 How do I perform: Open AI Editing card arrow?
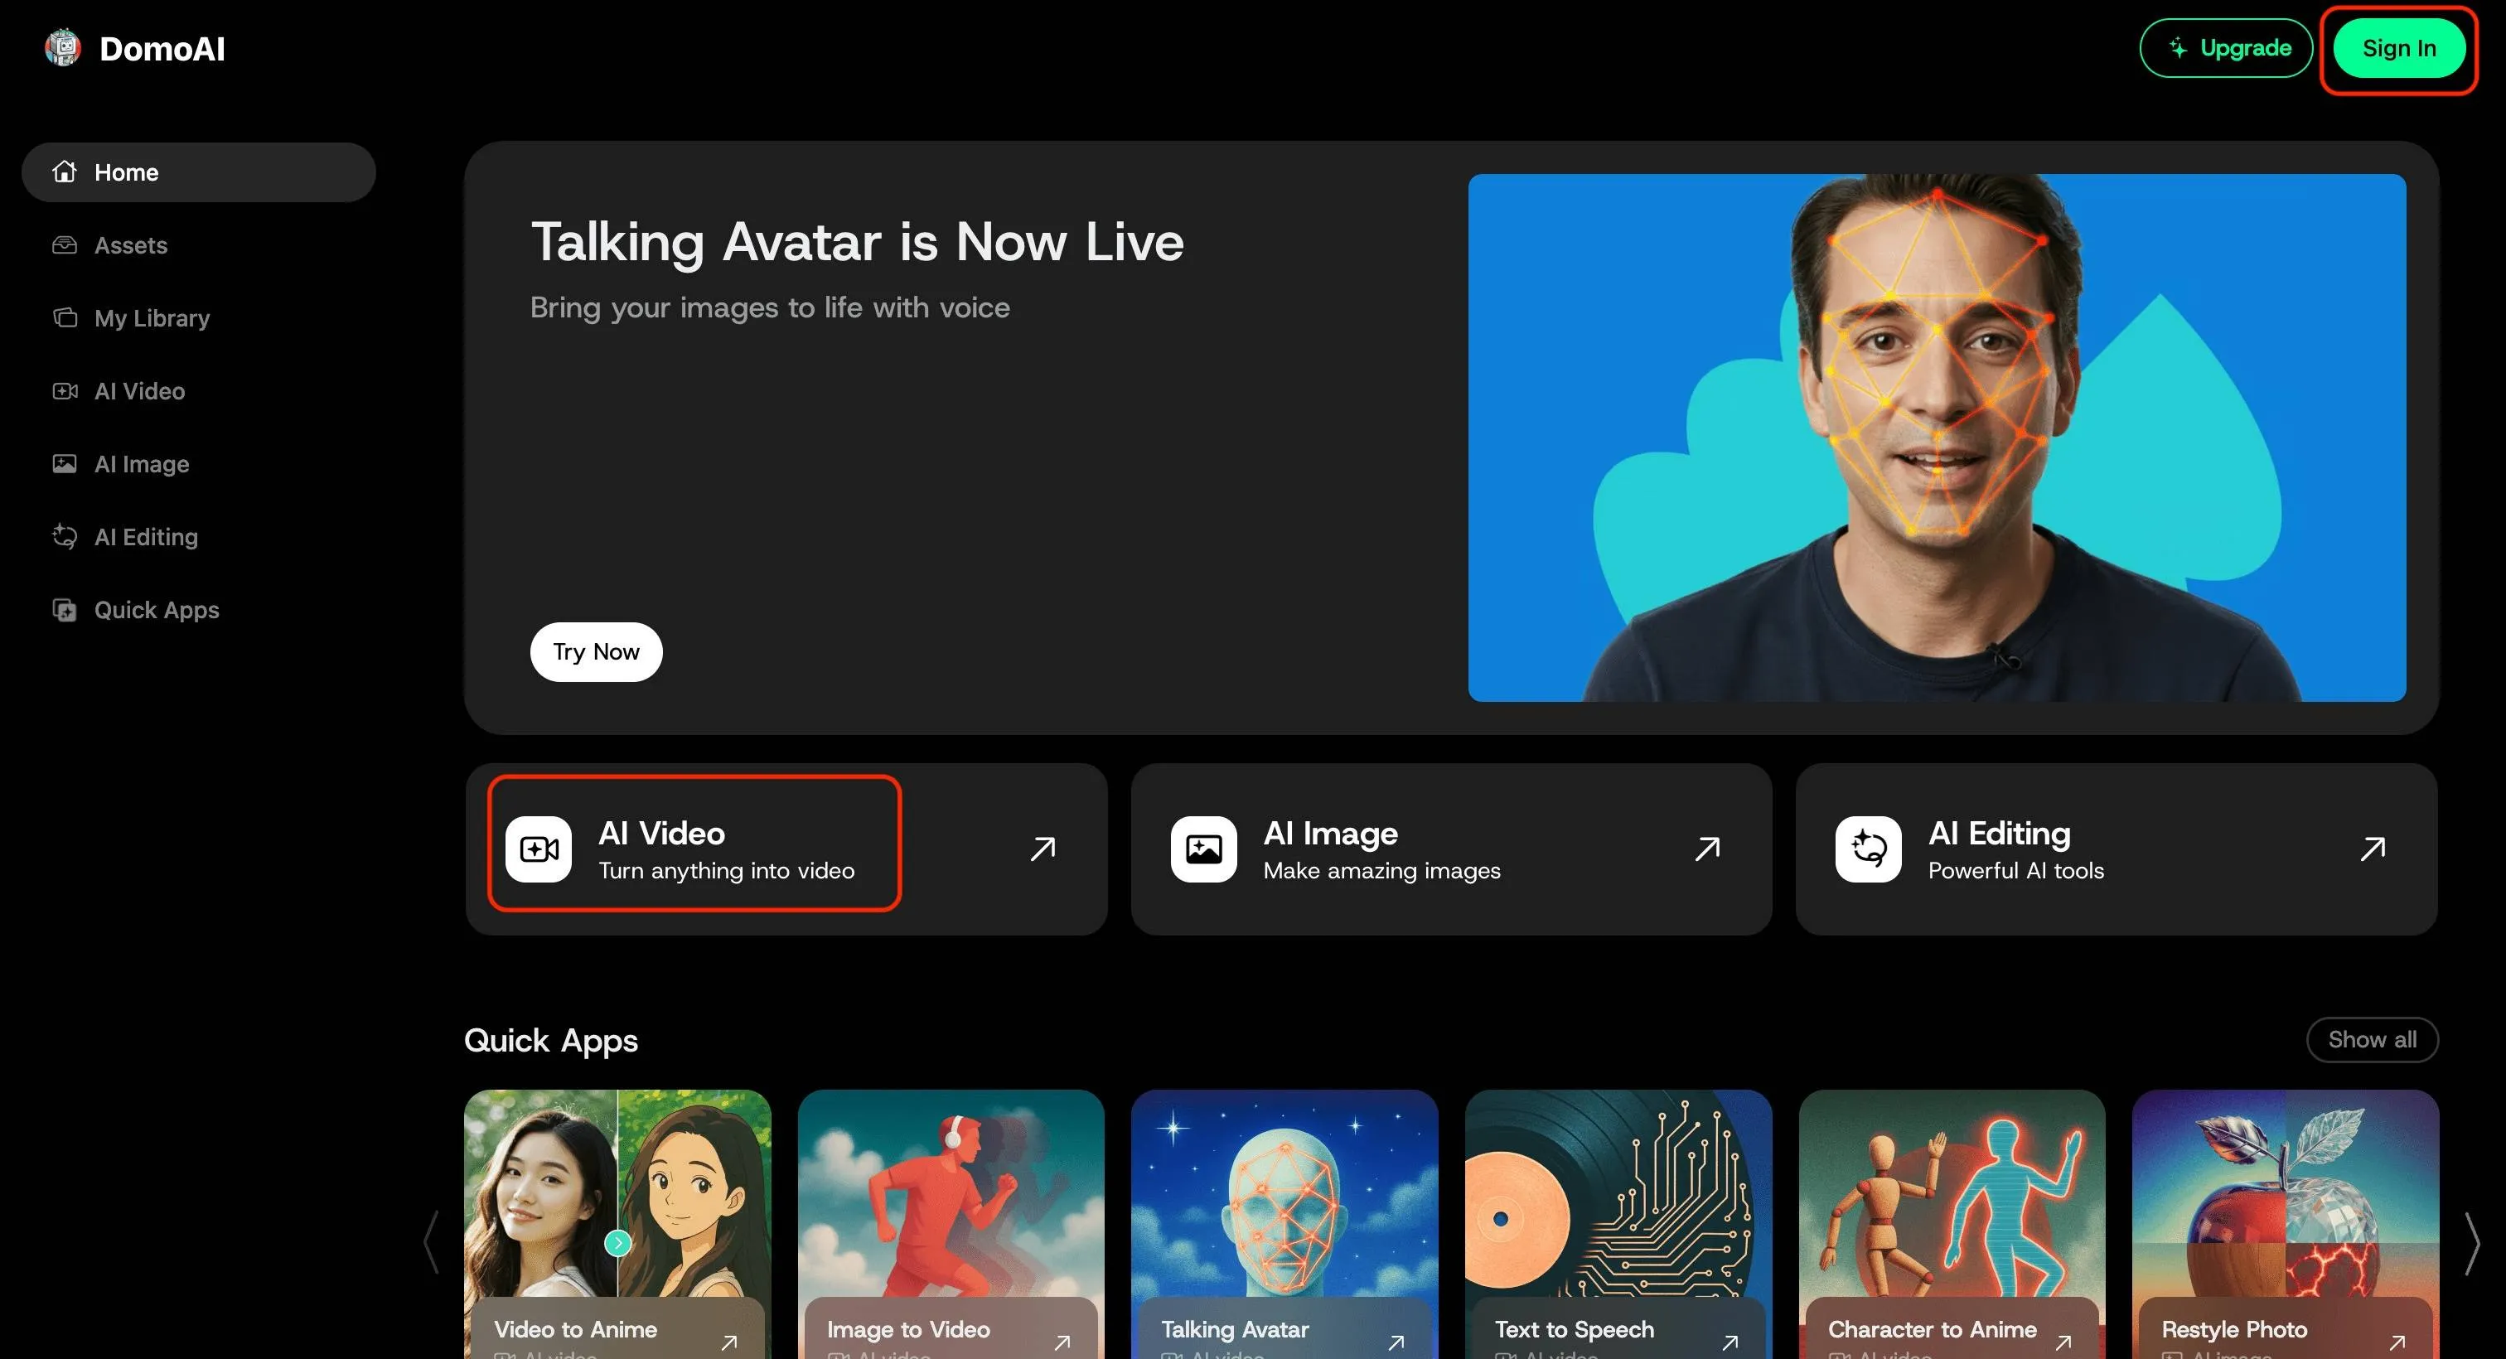pyautogui.click(x=2373, y=849)
